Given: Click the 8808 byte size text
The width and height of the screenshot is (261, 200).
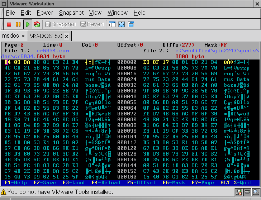Looking at the screenshot, I should [190, 56].
